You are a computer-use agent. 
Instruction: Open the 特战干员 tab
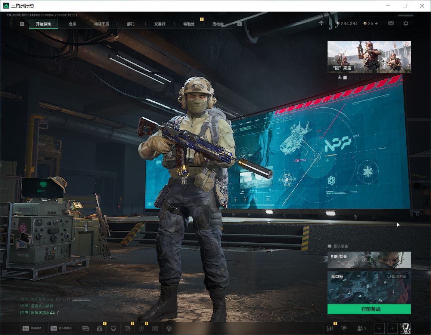pyautogui.click(x=102, y=24)
